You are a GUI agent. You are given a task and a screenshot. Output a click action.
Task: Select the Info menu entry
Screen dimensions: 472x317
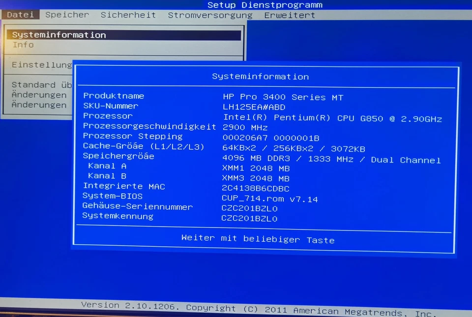click(x=23, y=45)
